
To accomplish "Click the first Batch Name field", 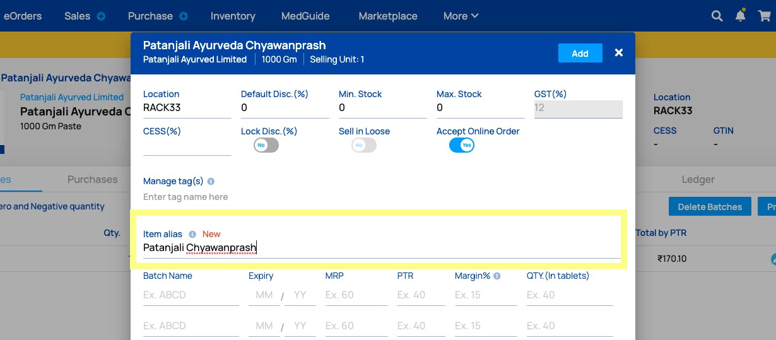I will [x=191, y=295].
